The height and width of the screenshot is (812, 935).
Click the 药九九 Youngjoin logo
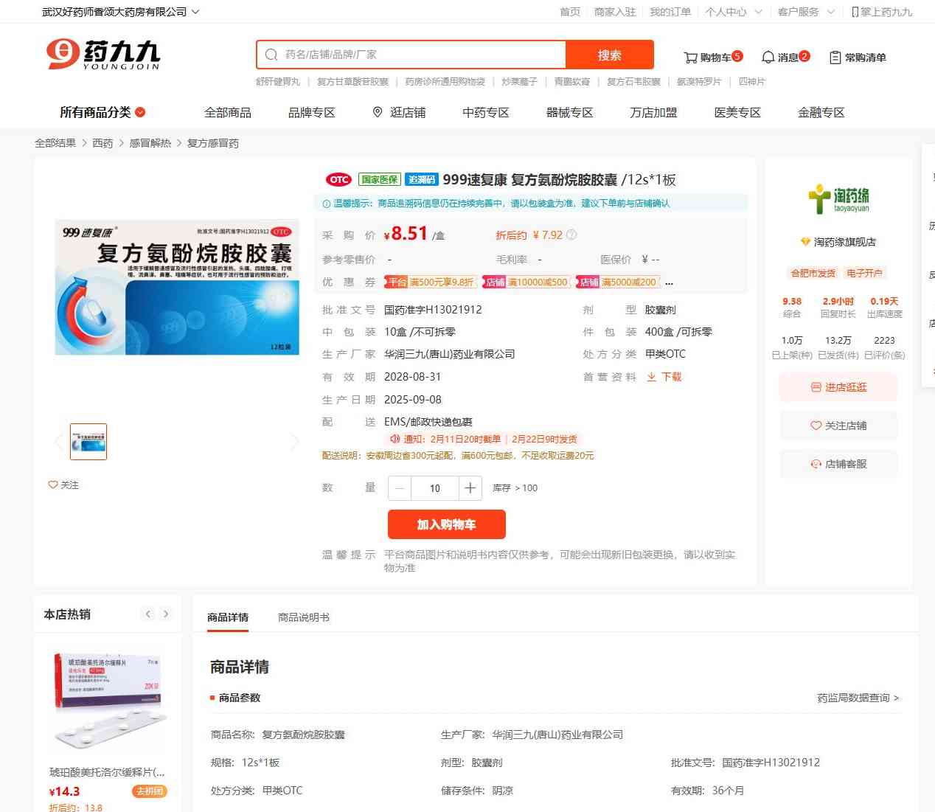[x=102, y=55]
